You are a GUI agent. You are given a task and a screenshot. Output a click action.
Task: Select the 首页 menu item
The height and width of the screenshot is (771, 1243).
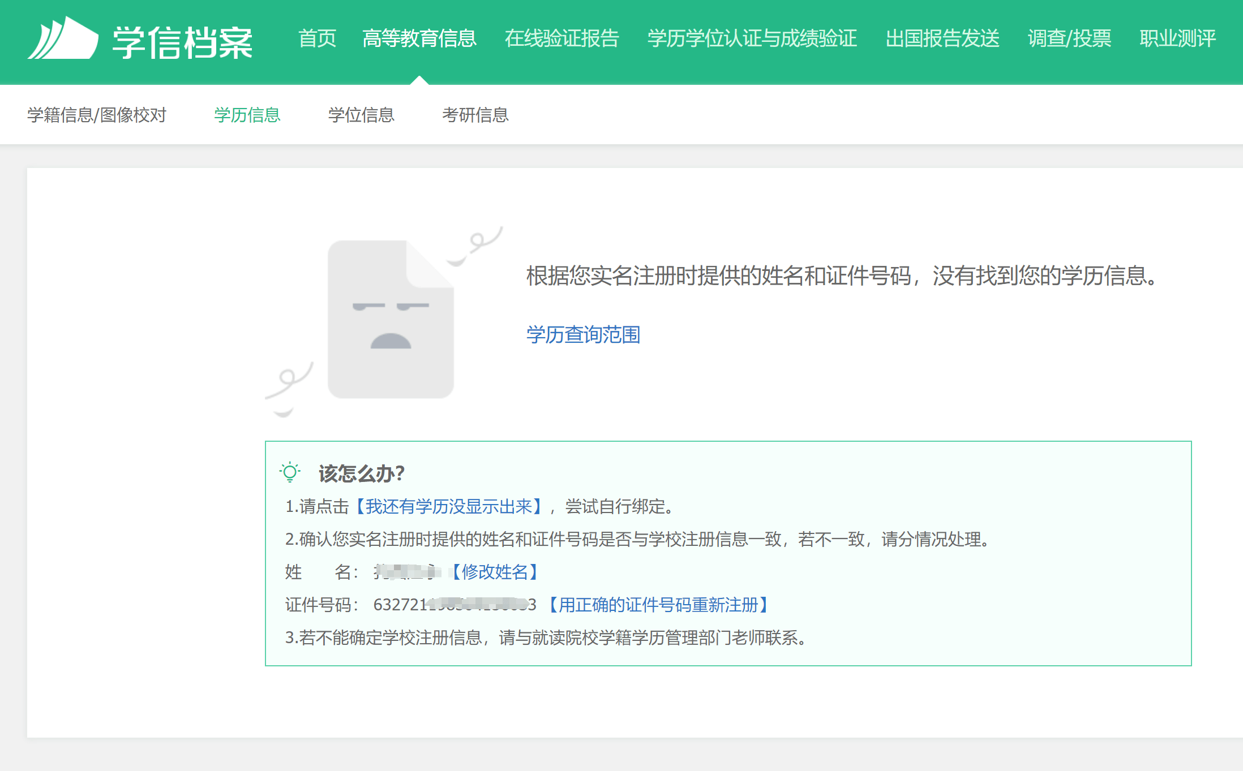click(x=316, y=38)
